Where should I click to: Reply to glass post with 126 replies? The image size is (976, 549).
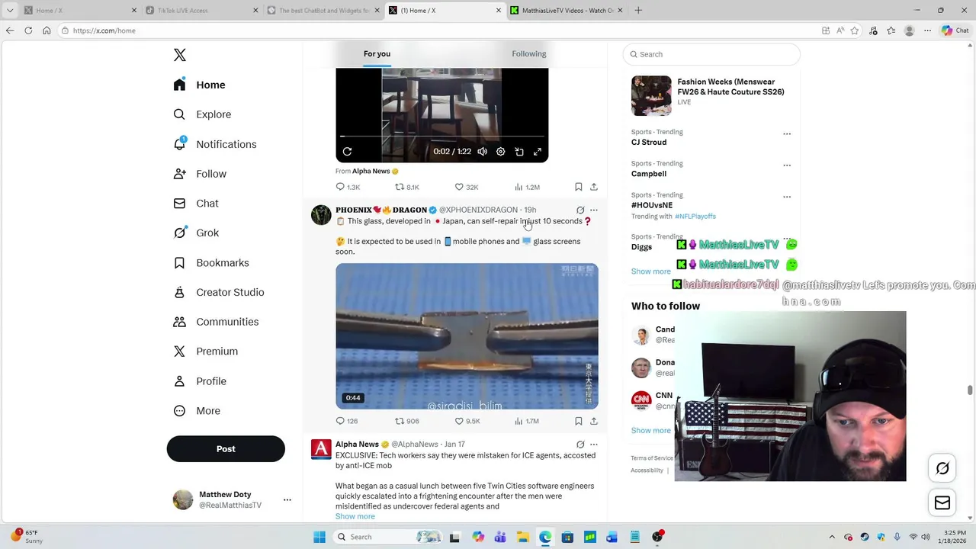[347, 421]
